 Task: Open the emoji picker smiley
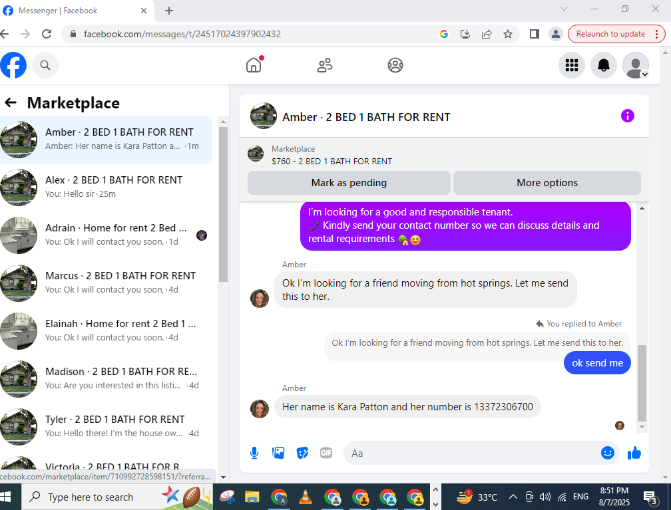click(607, 453)
